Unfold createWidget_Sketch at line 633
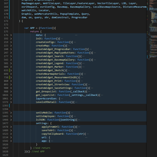This screenshot has width=157, height=157. tap(11, 70)
